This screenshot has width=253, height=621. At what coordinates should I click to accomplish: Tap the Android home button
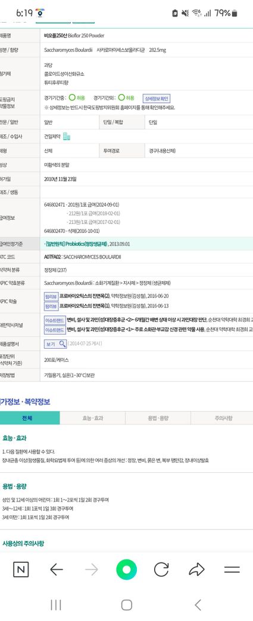coord(126,605)
